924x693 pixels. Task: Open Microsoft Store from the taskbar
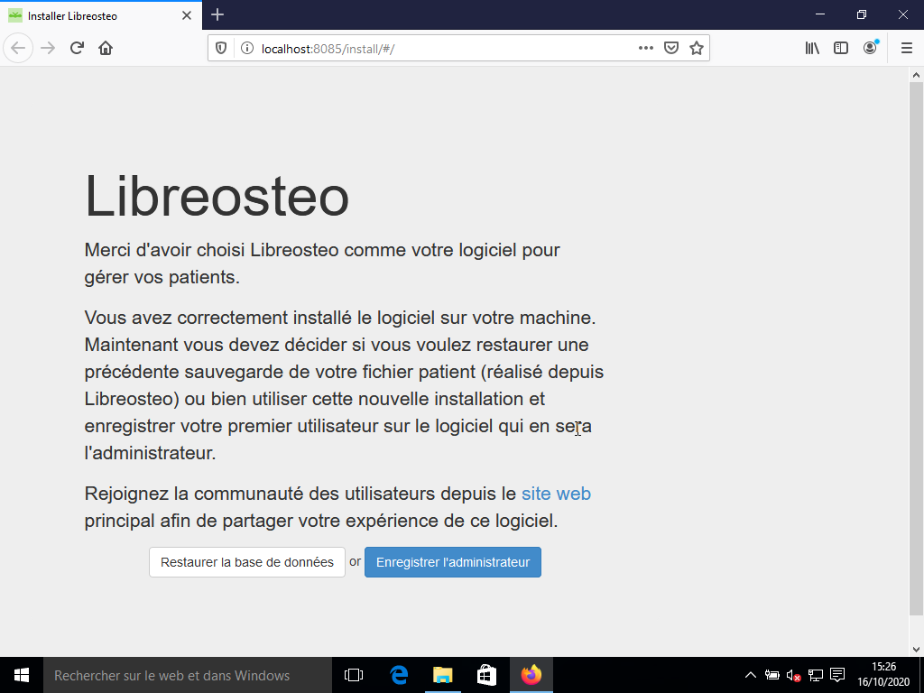point(486,675)
